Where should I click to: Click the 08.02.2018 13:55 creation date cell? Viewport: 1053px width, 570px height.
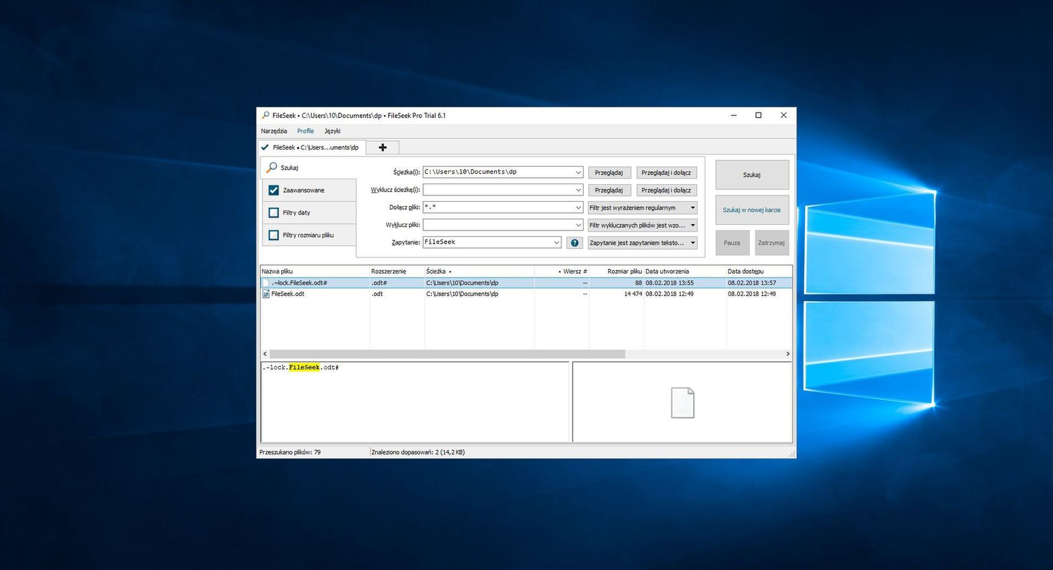(670, 283)
